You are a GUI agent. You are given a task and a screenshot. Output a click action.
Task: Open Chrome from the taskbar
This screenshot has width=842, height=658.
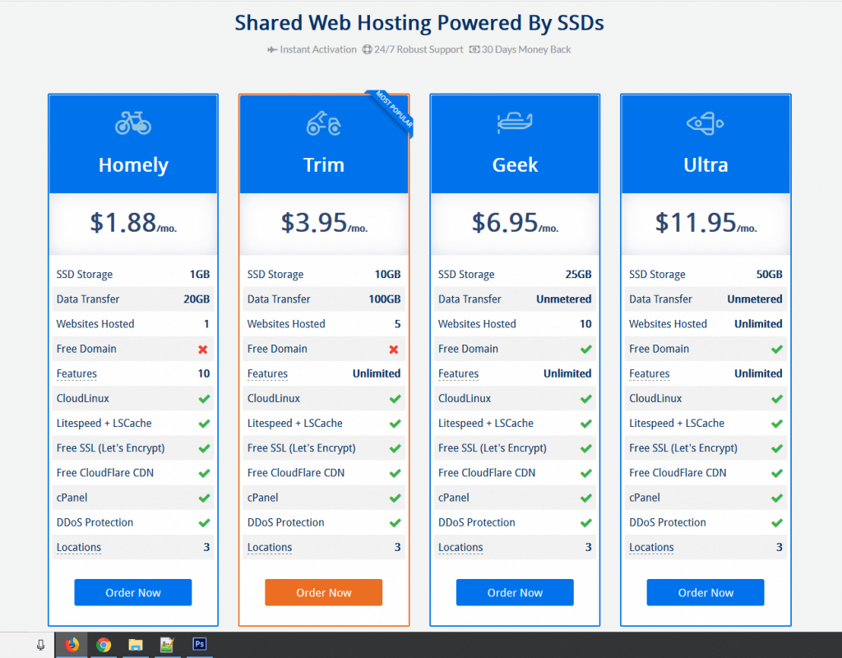point(103,644)
